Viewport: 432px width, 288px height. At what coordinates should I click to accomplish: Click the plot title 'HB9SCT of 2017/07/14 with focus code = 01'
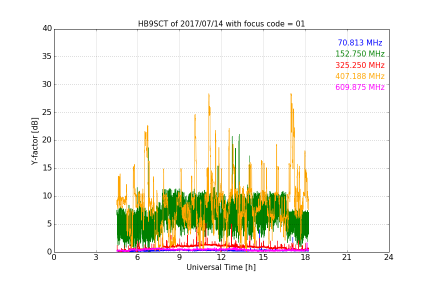click(221, 23)
